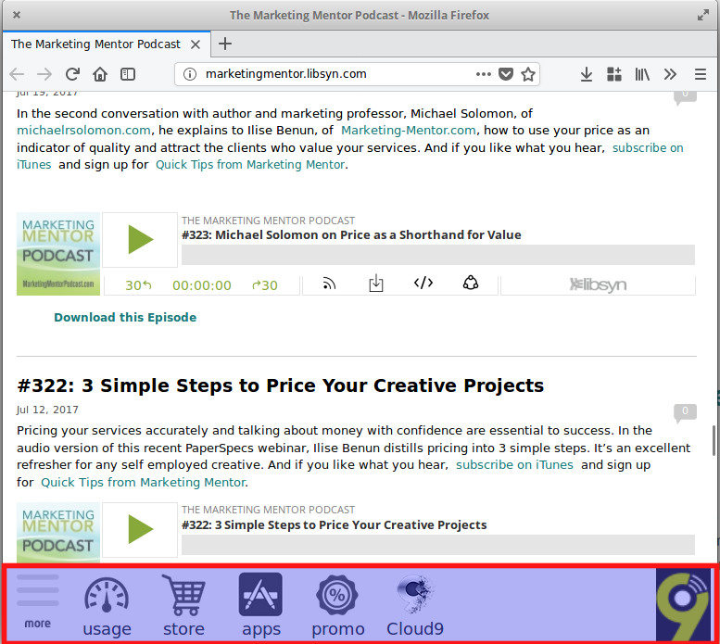Bookmark this page with the star icon
The width and height of the screenshot is (720, 644).
528,74
